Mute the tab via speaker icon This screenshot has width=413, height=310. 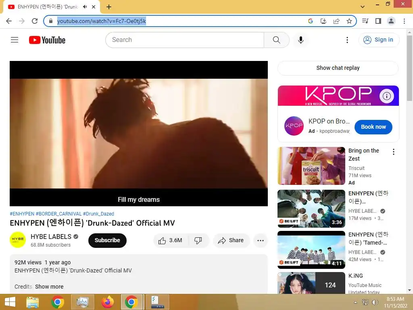pyautogui.click(x=85, y=7)
